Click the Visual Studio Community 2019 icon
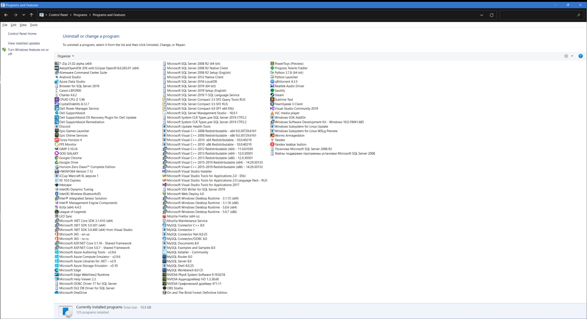Viewport: 587px width, 319px height. click(x=272, y=109)
